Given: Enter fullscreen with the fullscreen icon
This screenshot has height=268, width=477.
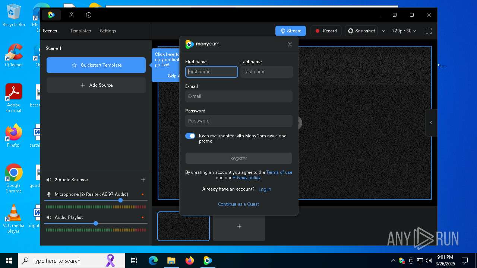Looking at the screenshot, I should click(x=429, y=31).
